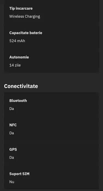Select the 14 zile value
Viewport: 103px width, 191px height.
click(15, 65)
